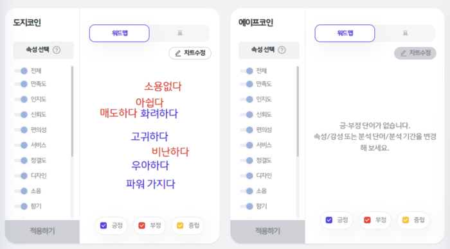
Task: Click pencil icon in 도지코인 차트수정 button
Action: click(178, 53)
